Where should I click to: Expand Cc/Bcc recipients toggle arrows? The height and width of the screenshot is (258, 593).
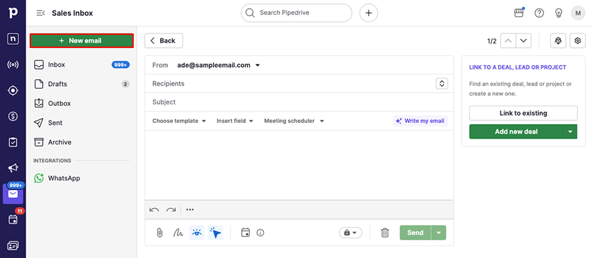pos(441,83)
